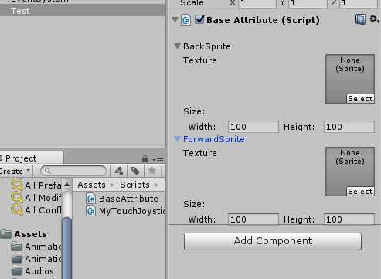Image resolution: width=381 pixels, height=279 pixels.
Task: Disable the Base Attribute script checkbox
Action: 199,20
